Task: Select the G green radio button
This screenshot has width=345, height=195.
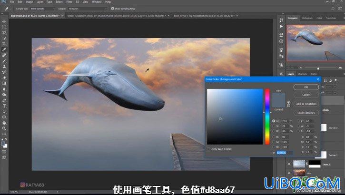Action: (274, 142)
